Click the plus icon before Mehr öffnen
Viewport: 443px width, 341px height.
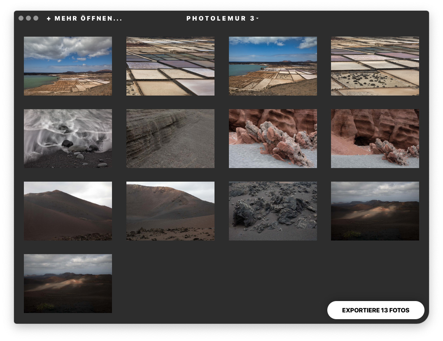[49, 19]
